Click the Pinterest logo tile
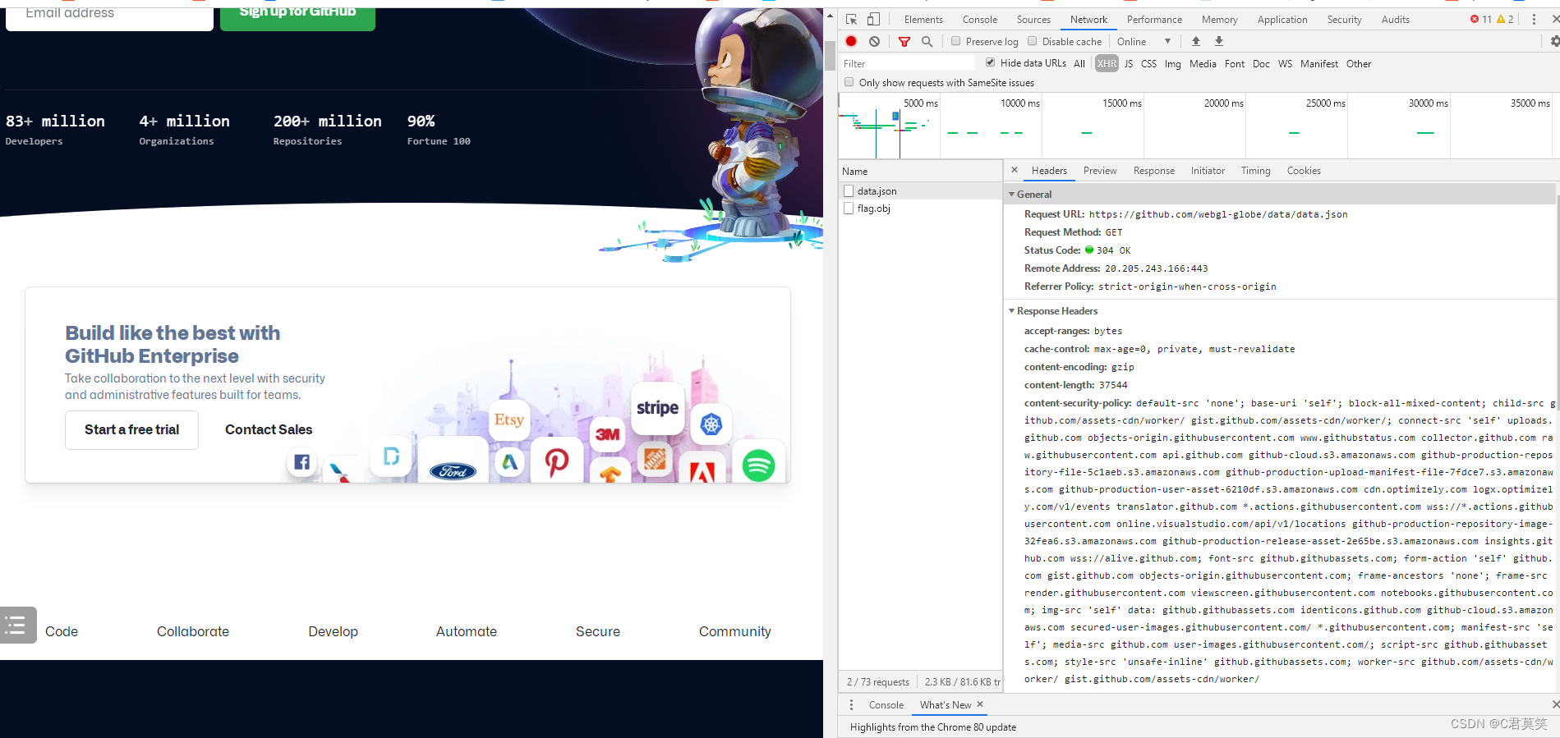The image size is (1560, 738). pos(557,461)
